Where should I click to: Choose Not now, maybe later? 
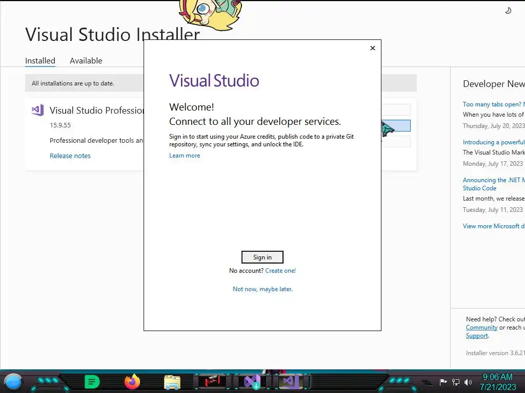[x=262, y=289]
